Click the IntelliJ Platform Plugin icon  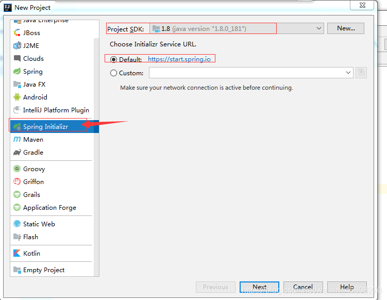(17, 110)
